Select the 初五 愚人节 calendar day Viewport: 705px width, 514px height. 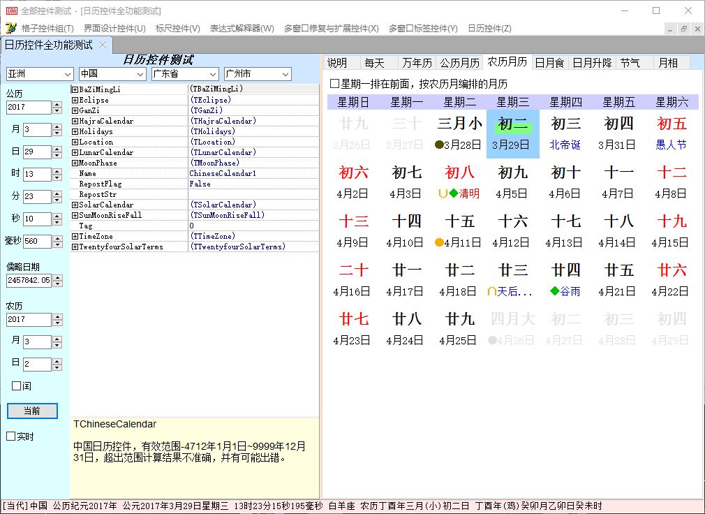click(x=671, y=133)
